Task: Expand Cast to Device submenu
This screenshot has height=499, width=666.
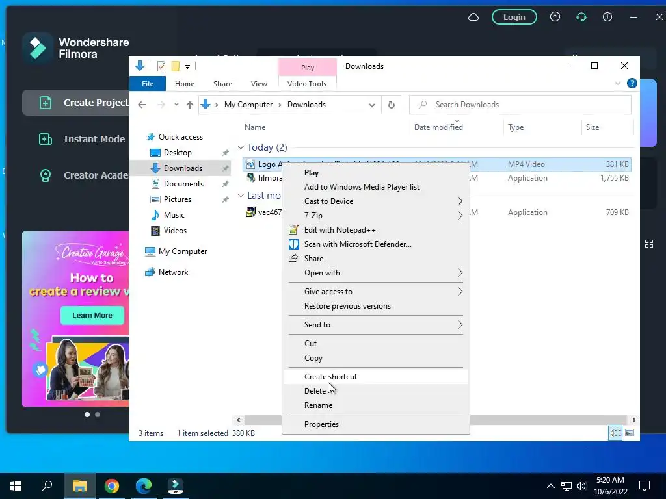Action: 460,201
